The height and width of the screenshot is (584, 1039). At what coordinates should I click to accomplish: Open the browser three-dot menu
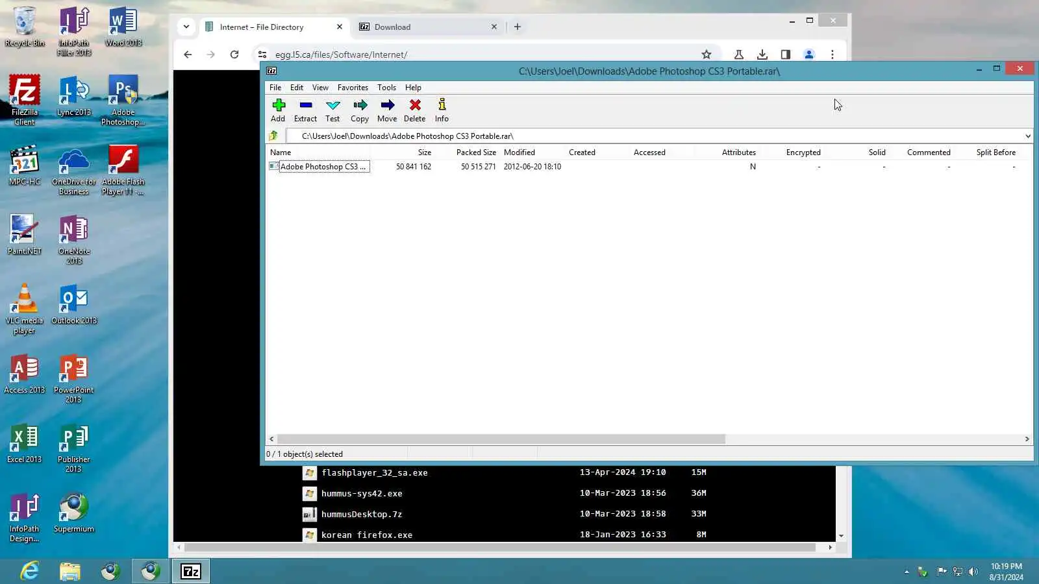click(832, 55)
